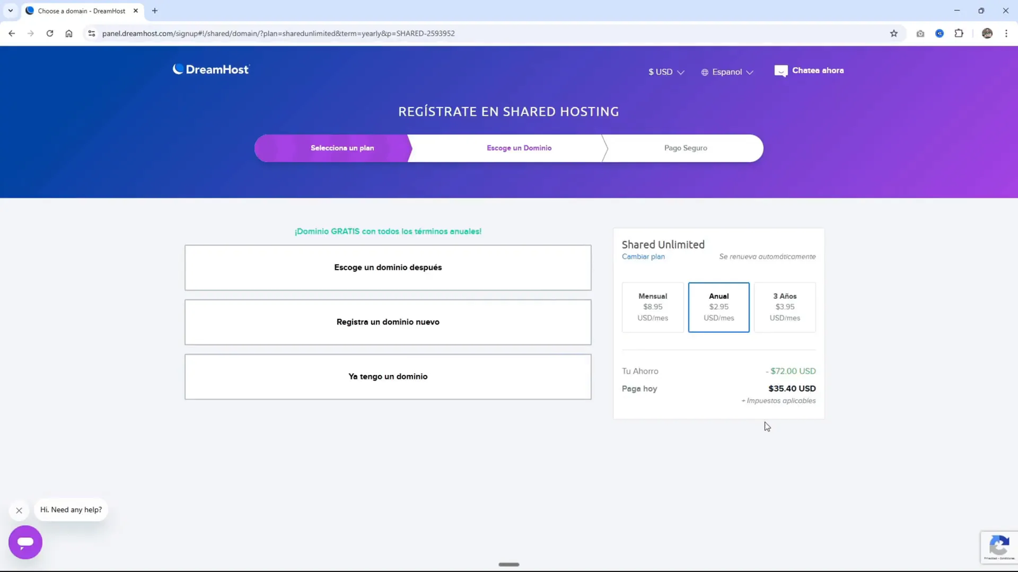1018x572 pixels.
Task: Click 'Se renueva automáticamente' text
Action: [767, 257]
